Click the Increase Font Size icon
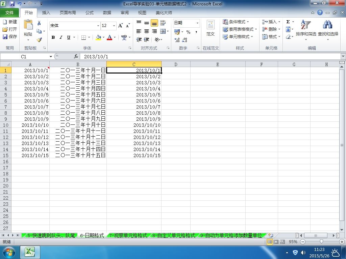Screen dimensions: 346x259 121,26
